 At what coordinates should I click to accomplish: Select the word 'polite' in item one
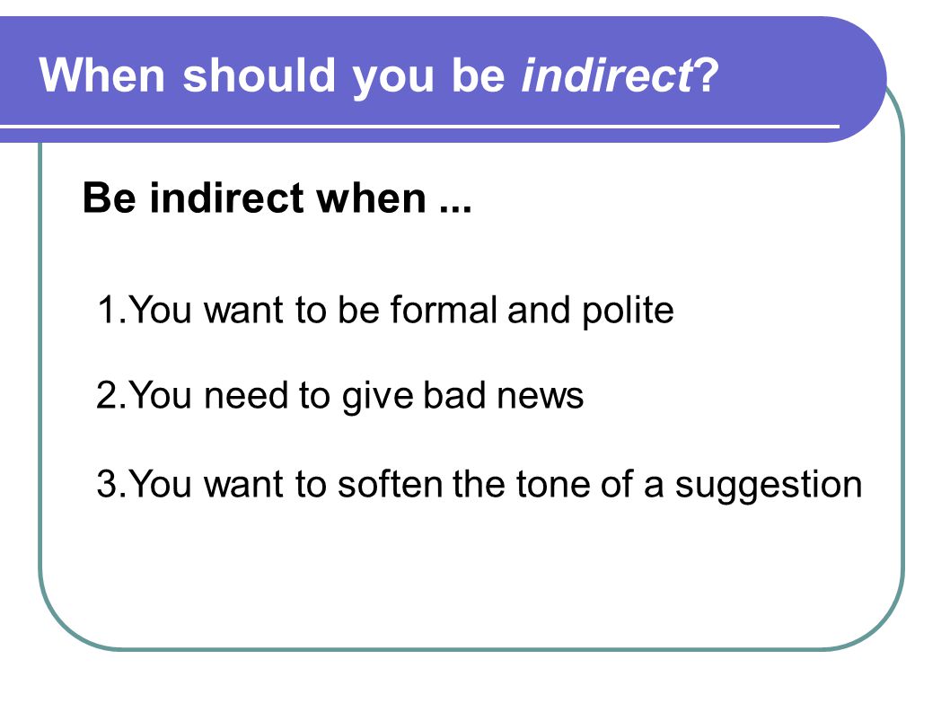[628, 312]
